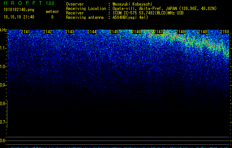This screenshot has width=232, height=148.
Task: Click the meteor count value 0
Action: point(52,17)
